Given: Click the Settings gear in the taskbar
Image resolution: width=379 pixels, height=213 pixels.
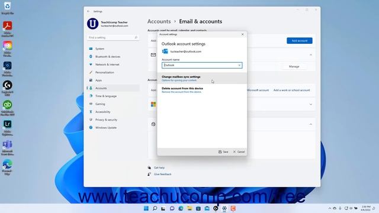Looking at the screenshot, I should click(224, 208).
